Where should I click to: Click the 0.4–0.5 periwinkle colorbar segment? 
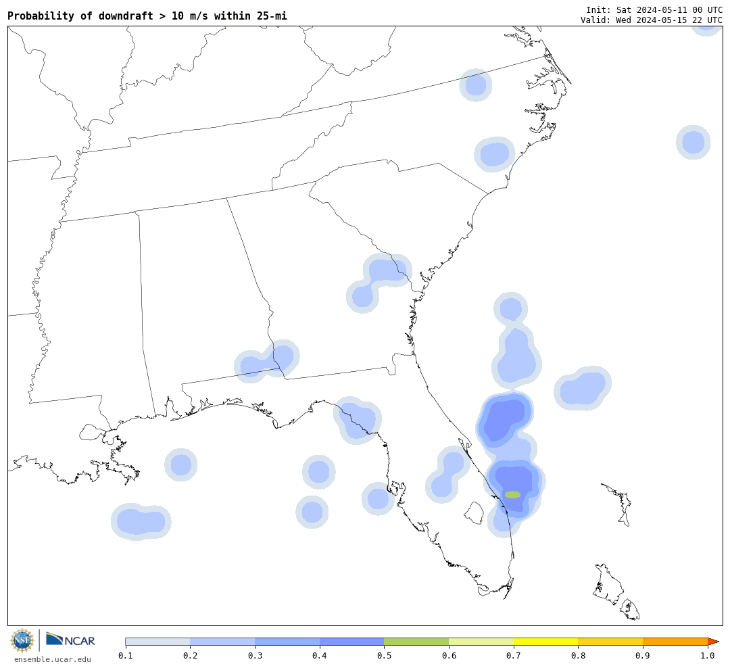352,642
